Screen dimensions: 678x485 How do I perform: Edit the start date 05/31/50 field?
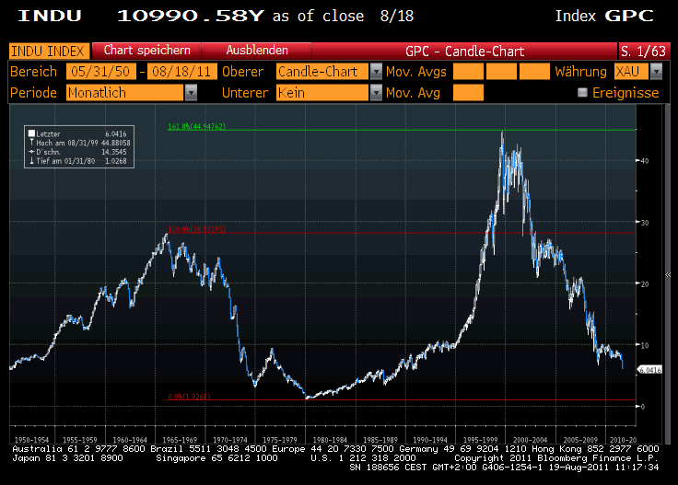101,71
